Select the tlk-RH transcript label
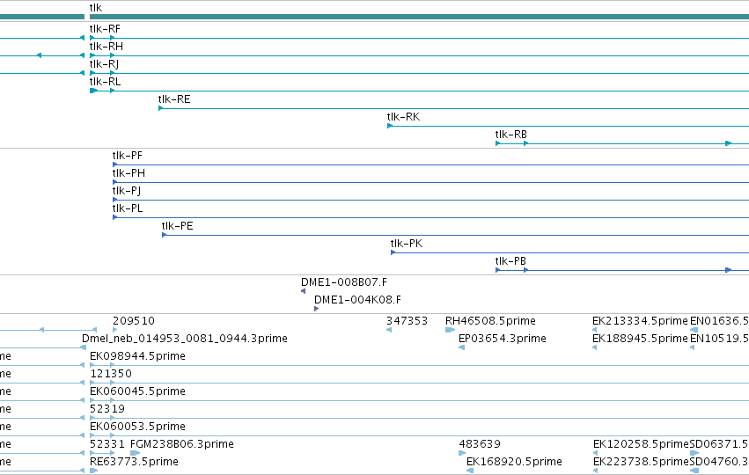 [106, 47]
